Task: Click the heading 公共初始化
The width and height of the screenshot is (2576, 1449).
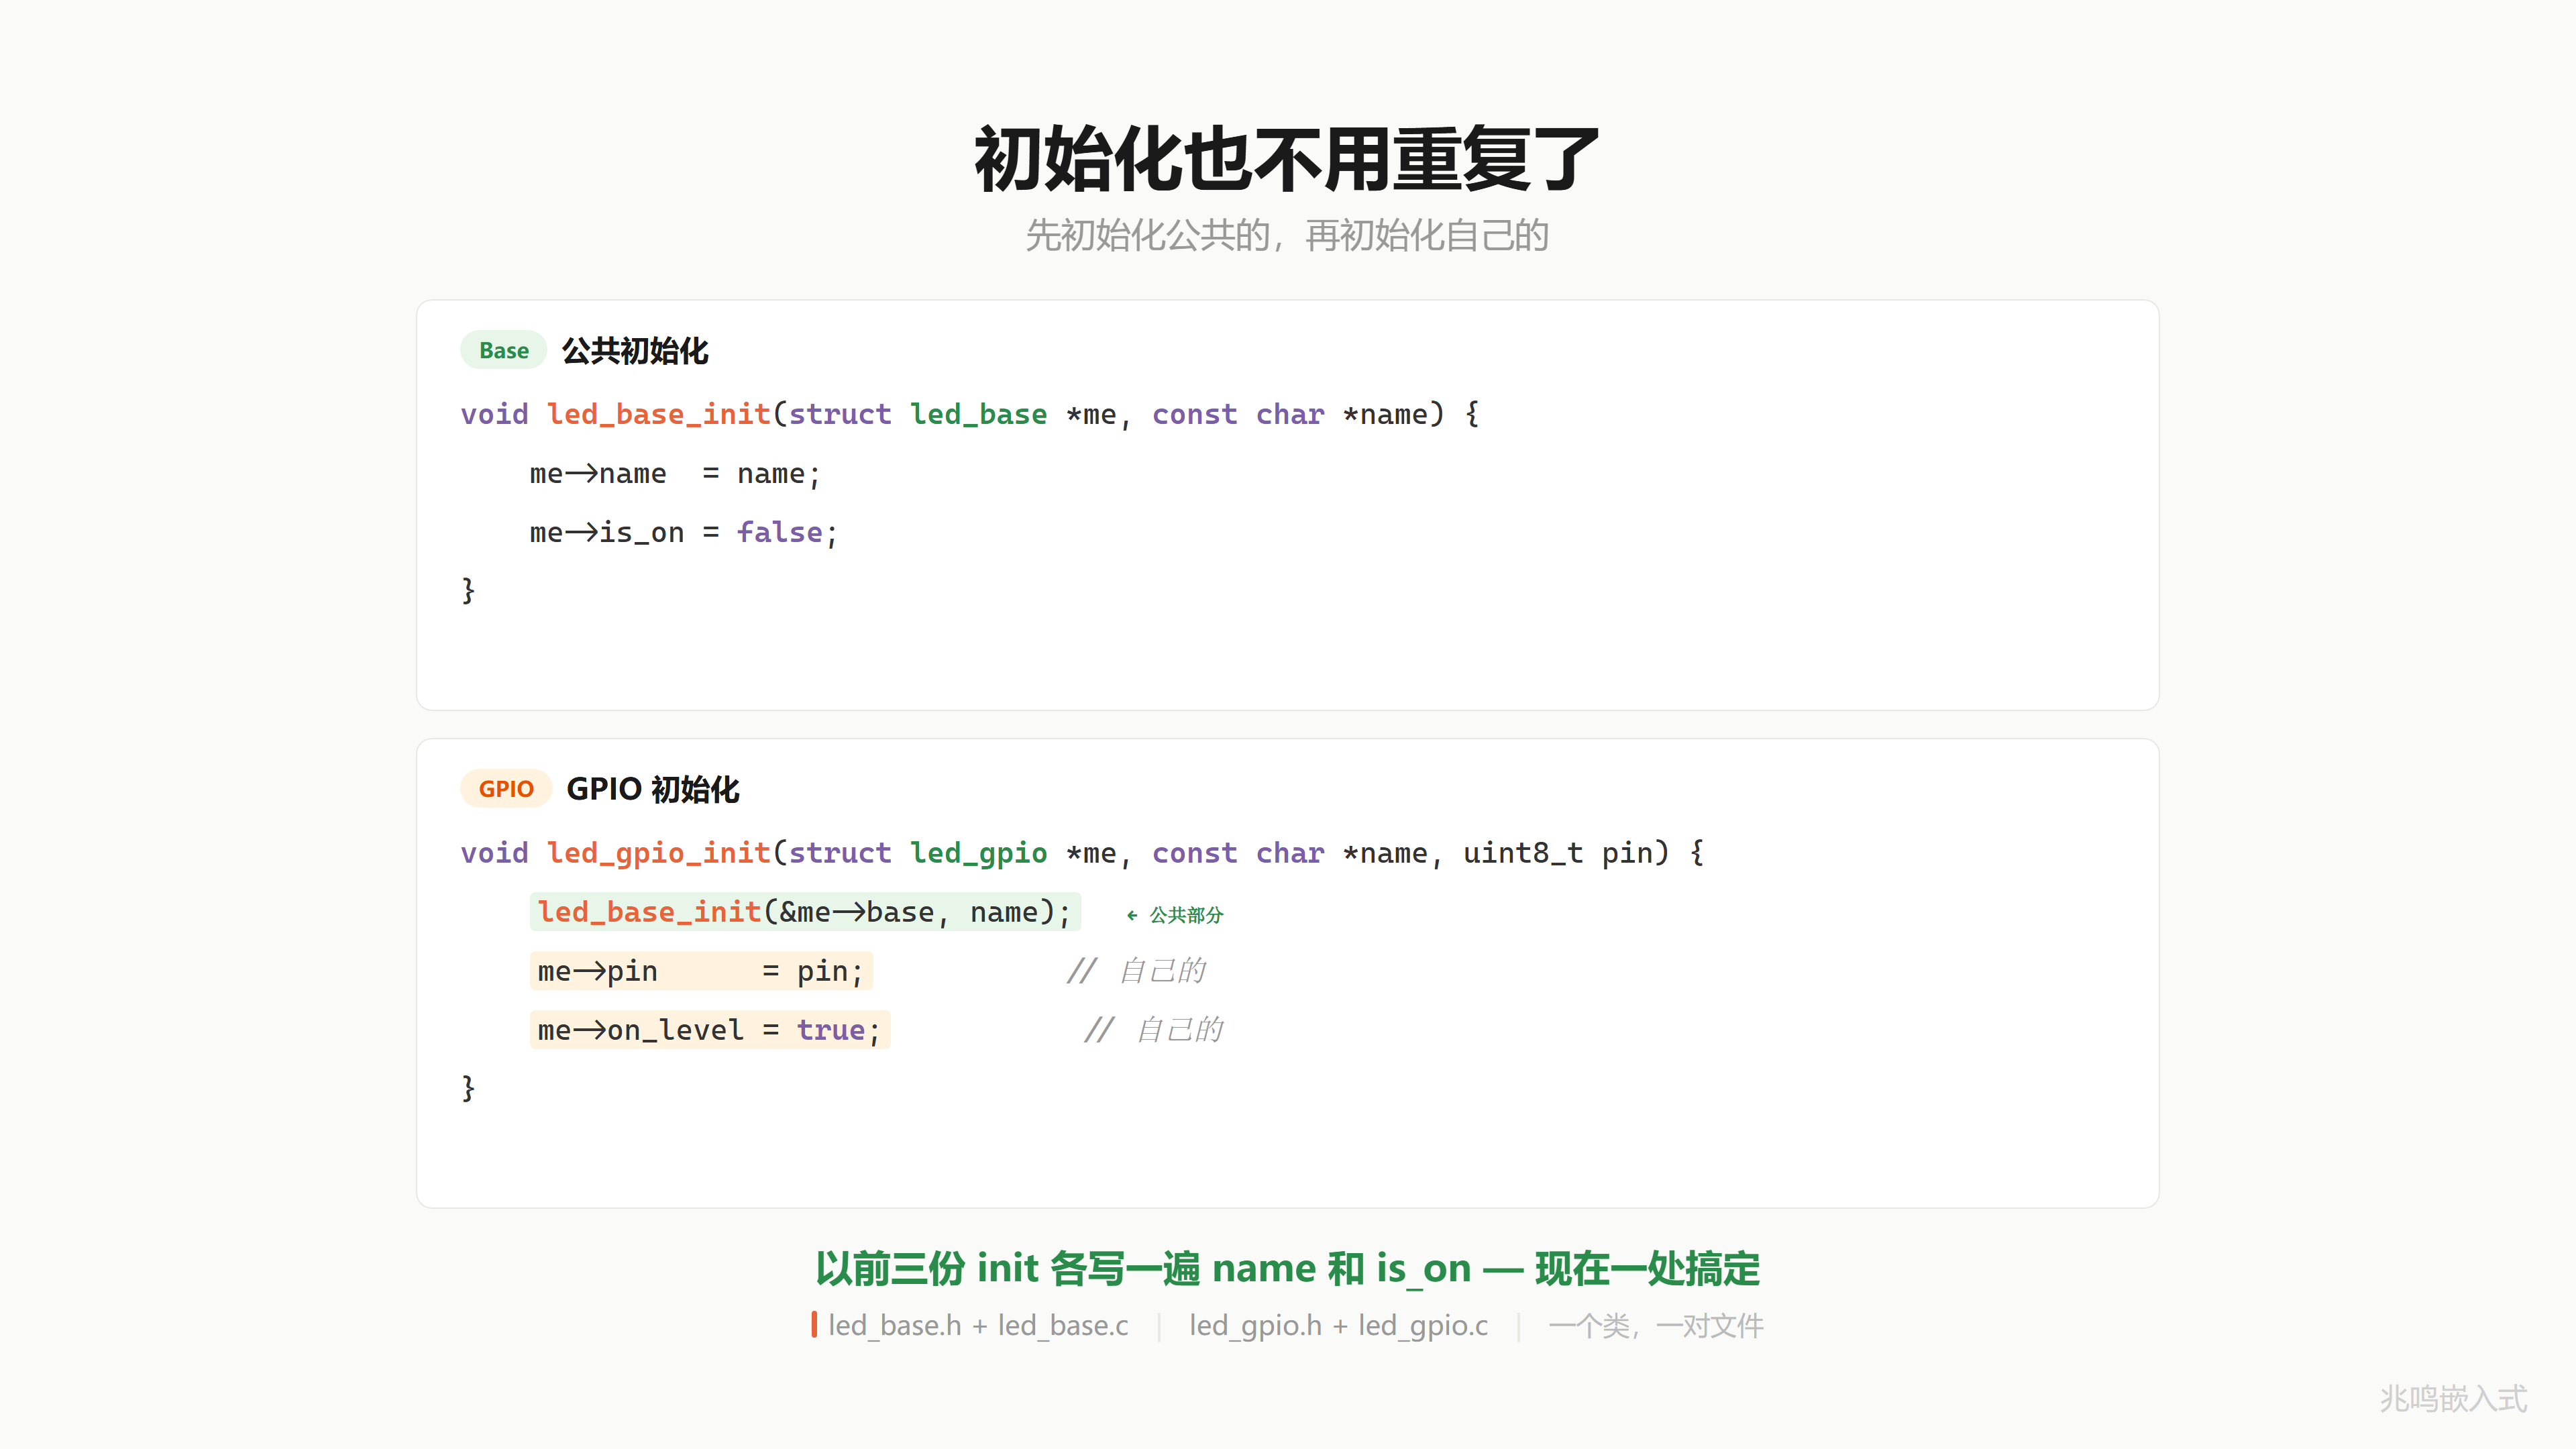Action: pos(635,350)
